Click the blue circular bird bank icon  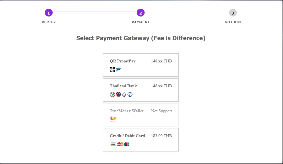click(x=130, y=94)
